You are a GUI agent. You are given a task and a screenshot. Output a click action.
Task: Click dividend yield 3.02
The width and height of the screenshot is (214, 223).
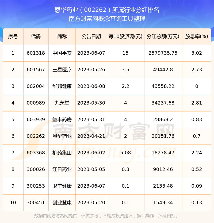197,53
